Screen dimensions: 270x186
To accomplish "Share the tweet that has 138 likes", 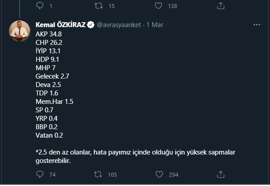I will [220, 6].
